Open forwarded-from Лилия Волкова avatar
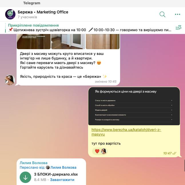 pyautogui.click(x=48, y=167)
